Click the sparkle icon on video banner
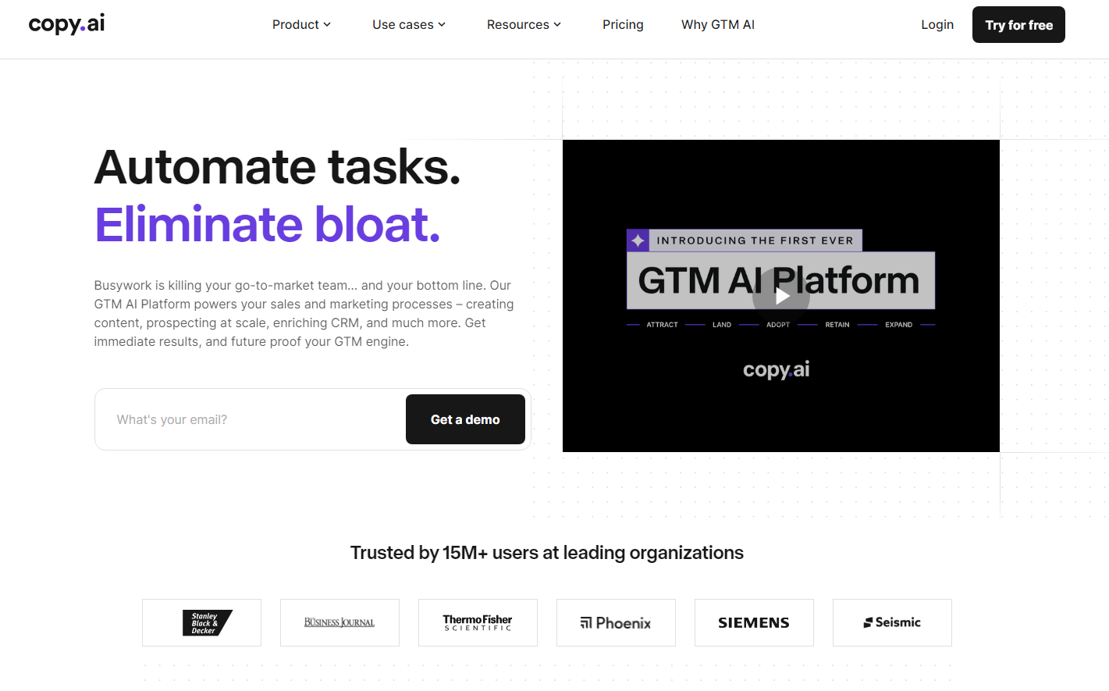This screenshot has width=1109, height=691. pos(638,240)
